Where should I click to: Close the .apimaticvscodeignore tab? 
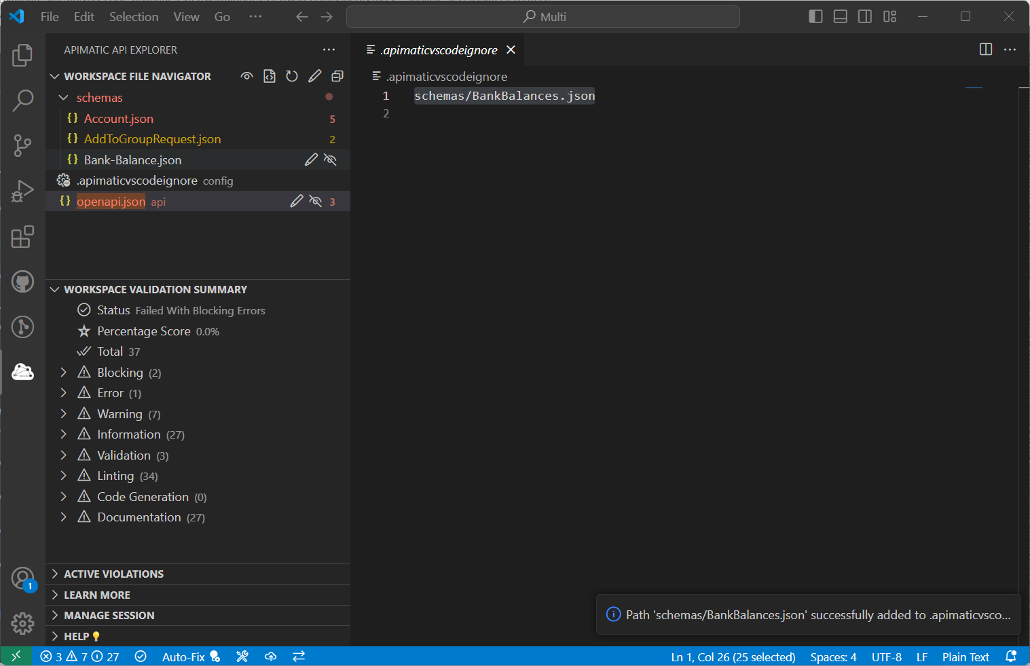(x=511, y=50)
